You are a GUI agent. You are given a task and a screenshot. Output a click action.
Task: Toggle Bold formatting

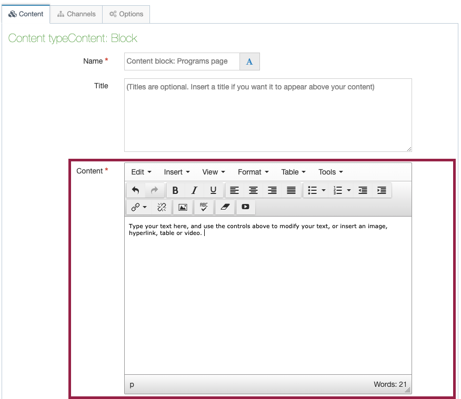click(175, 190)
